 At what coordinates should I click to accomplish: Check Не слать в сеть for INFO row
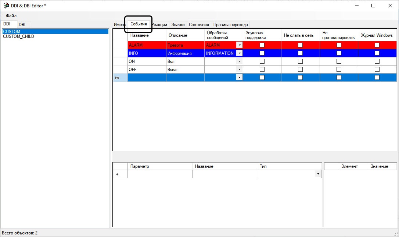(300, 53)
